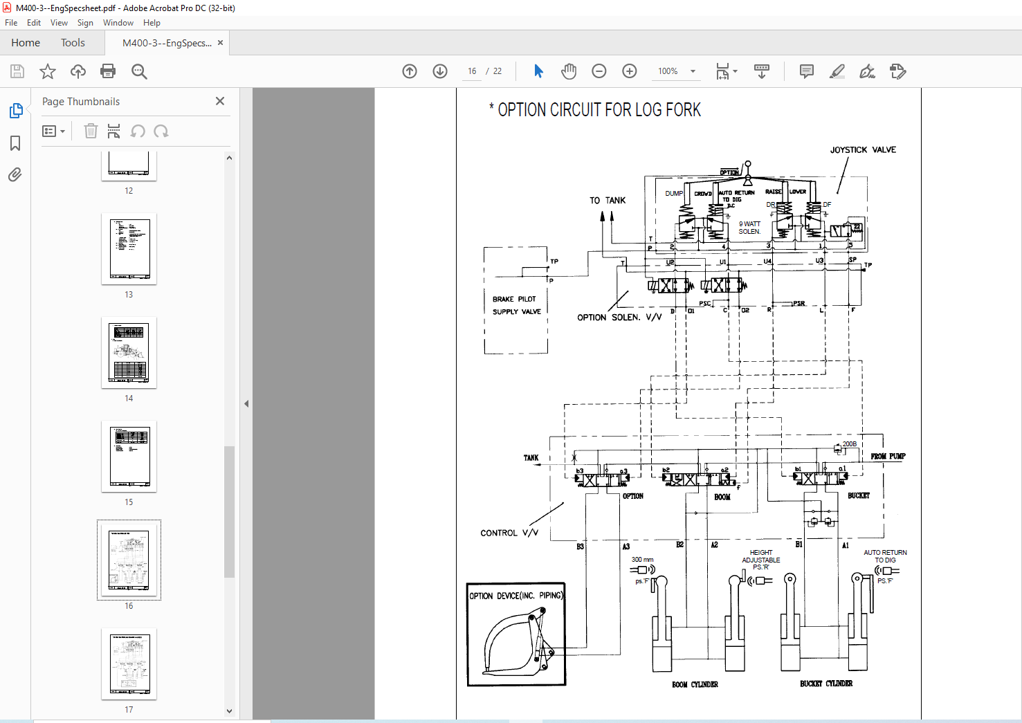Screen dimensions: 1022x723
Task: Rotate thumbnail pages clockwise
Action: (x=161, y=131)
